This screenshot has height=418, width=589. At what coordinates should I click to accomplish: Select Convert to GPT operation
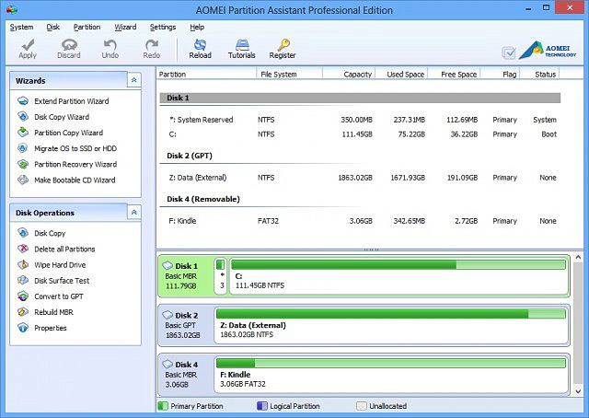pos(59,296)
